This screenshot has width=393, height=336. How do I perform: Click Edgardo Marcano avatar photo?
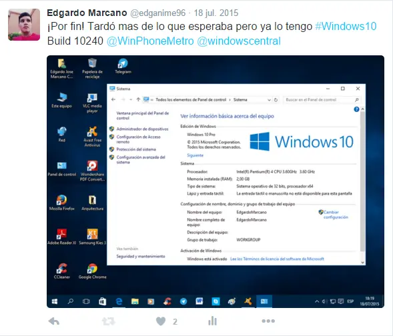24,25
